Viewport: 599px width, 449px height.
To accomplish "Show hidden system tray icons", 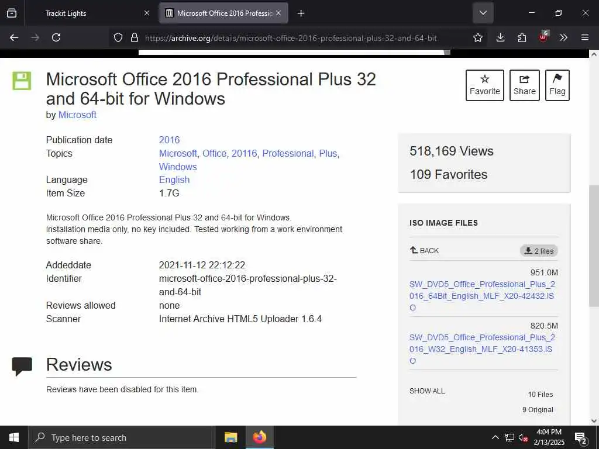I will [495, 437].
